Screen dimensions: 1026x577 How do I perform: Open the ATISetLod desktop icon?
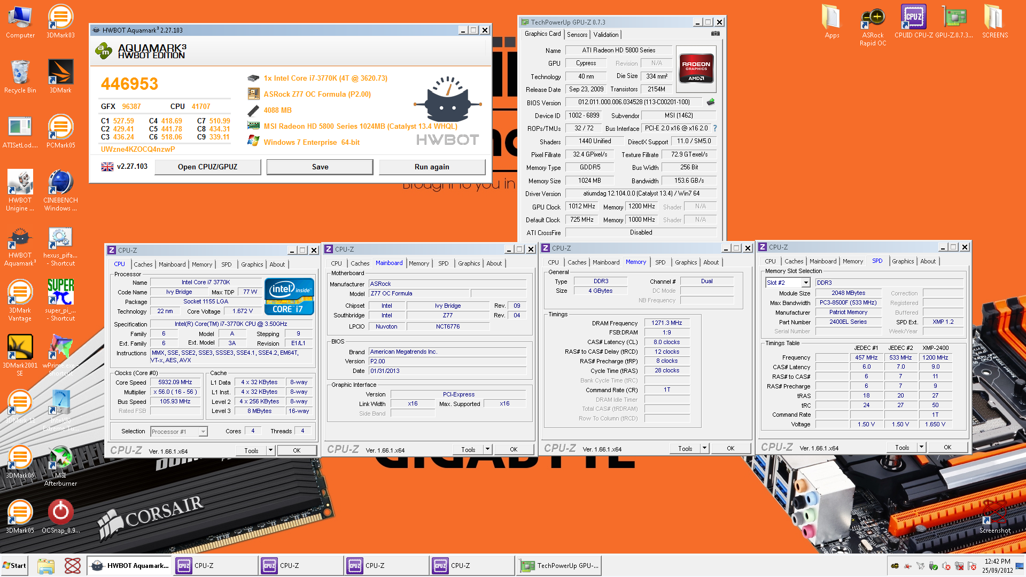20,132
